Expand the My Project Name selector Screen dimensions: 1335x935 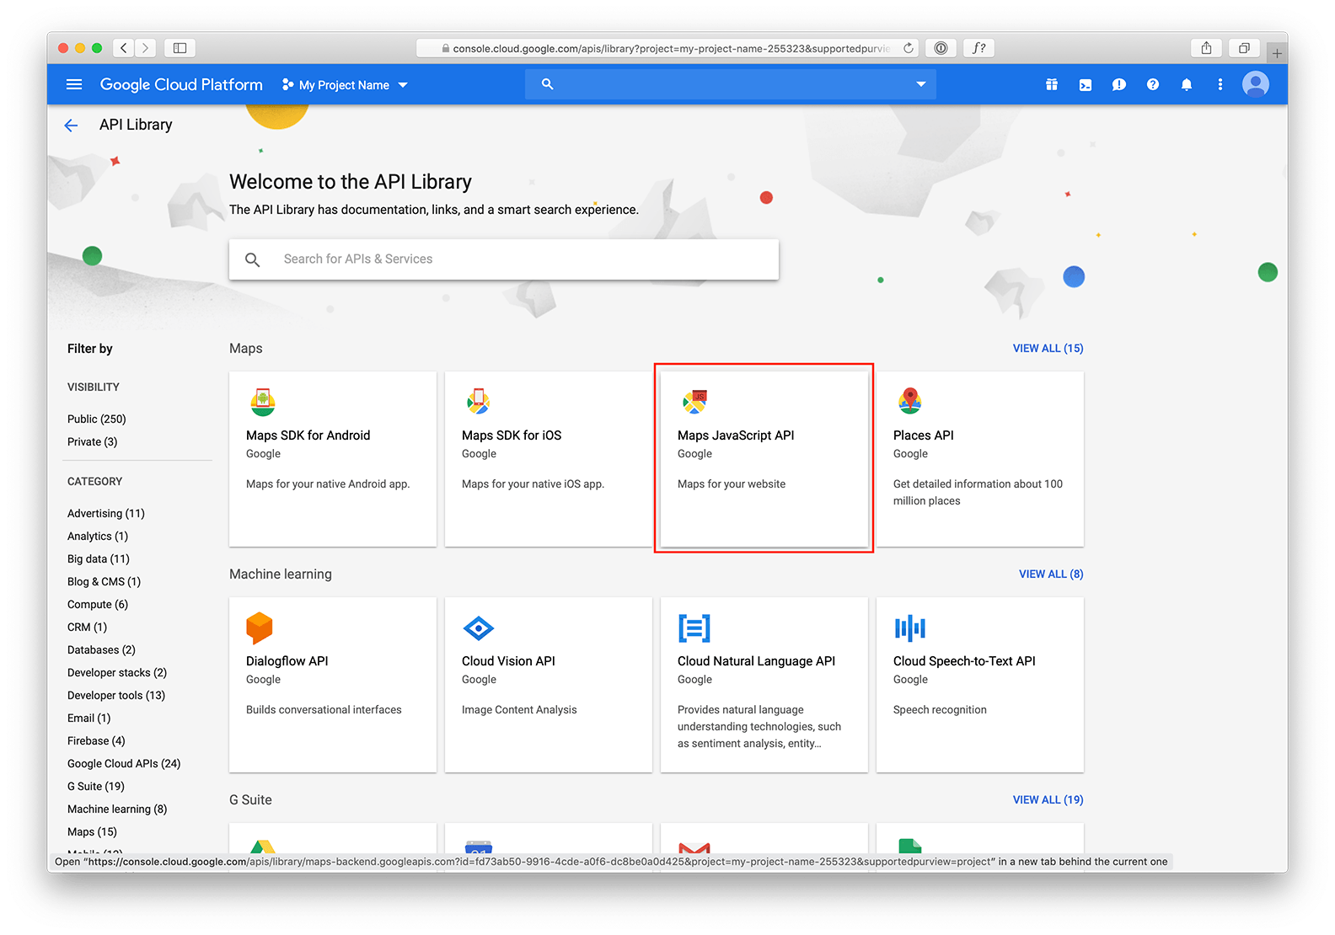pos(345,84)
